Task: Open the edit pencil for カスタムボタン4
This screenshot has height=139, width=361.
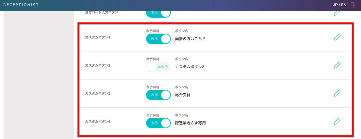Action: pos(337,122)
